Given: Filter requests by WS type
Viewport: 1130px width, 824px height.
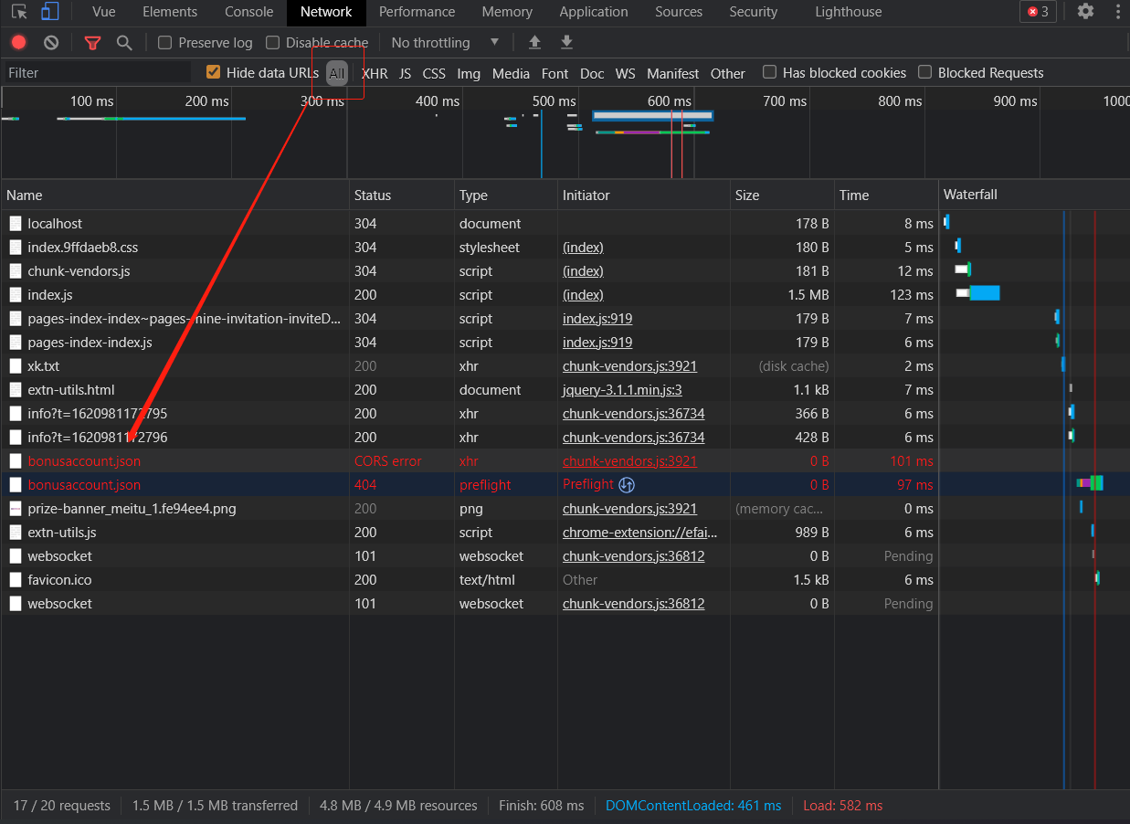Looking at the screenshot, I should pyautogui.click(x=625, y=73).
